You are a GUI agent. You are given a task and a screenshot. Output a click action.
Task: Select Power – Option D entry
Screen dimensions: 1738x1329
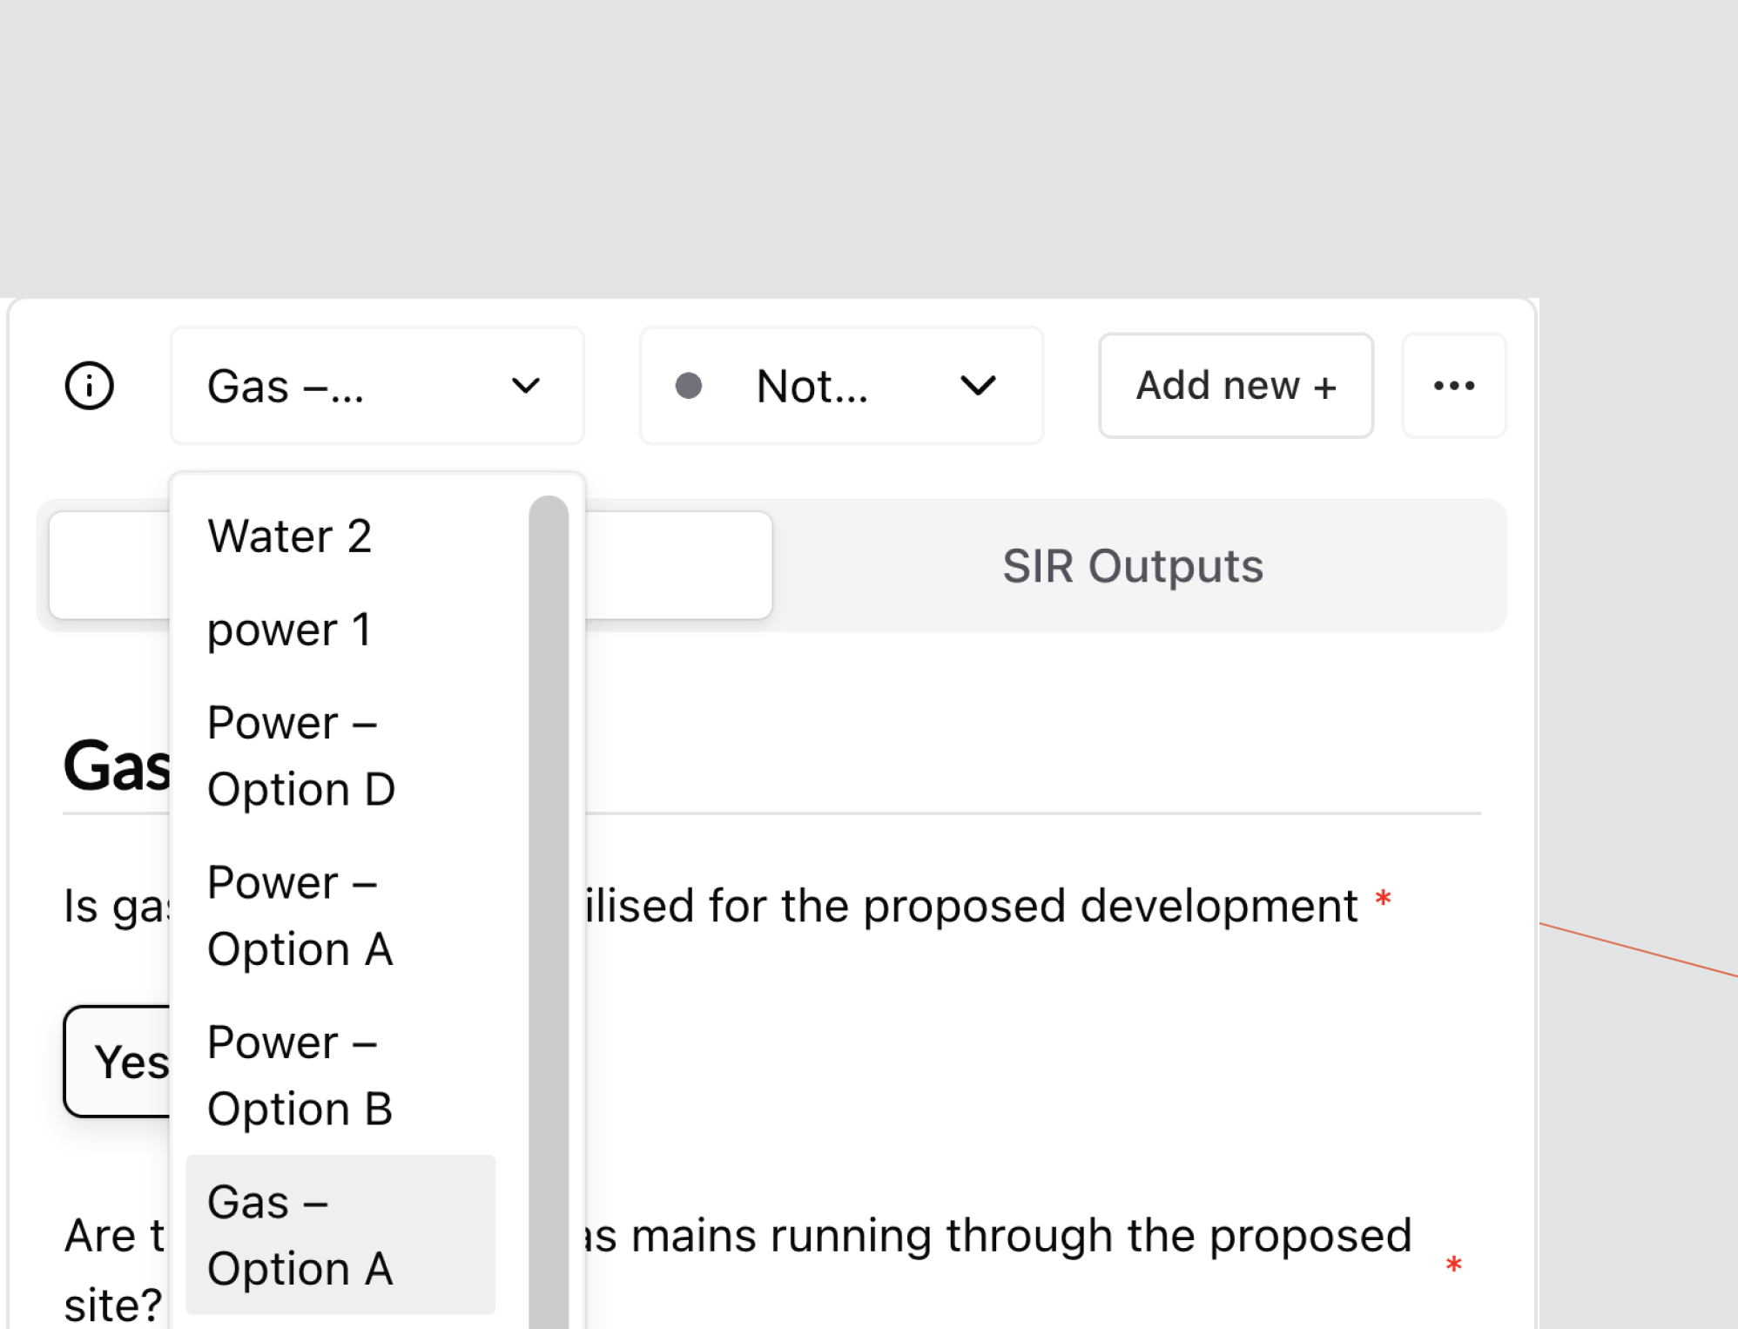[x=301, y=756]
